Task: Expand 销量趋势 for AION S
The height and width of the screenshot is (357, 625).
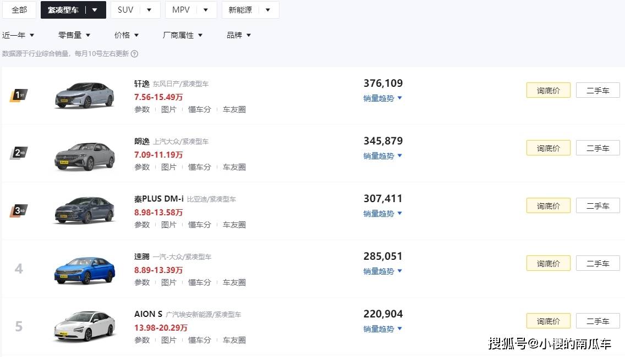Action: coord(383,329)
